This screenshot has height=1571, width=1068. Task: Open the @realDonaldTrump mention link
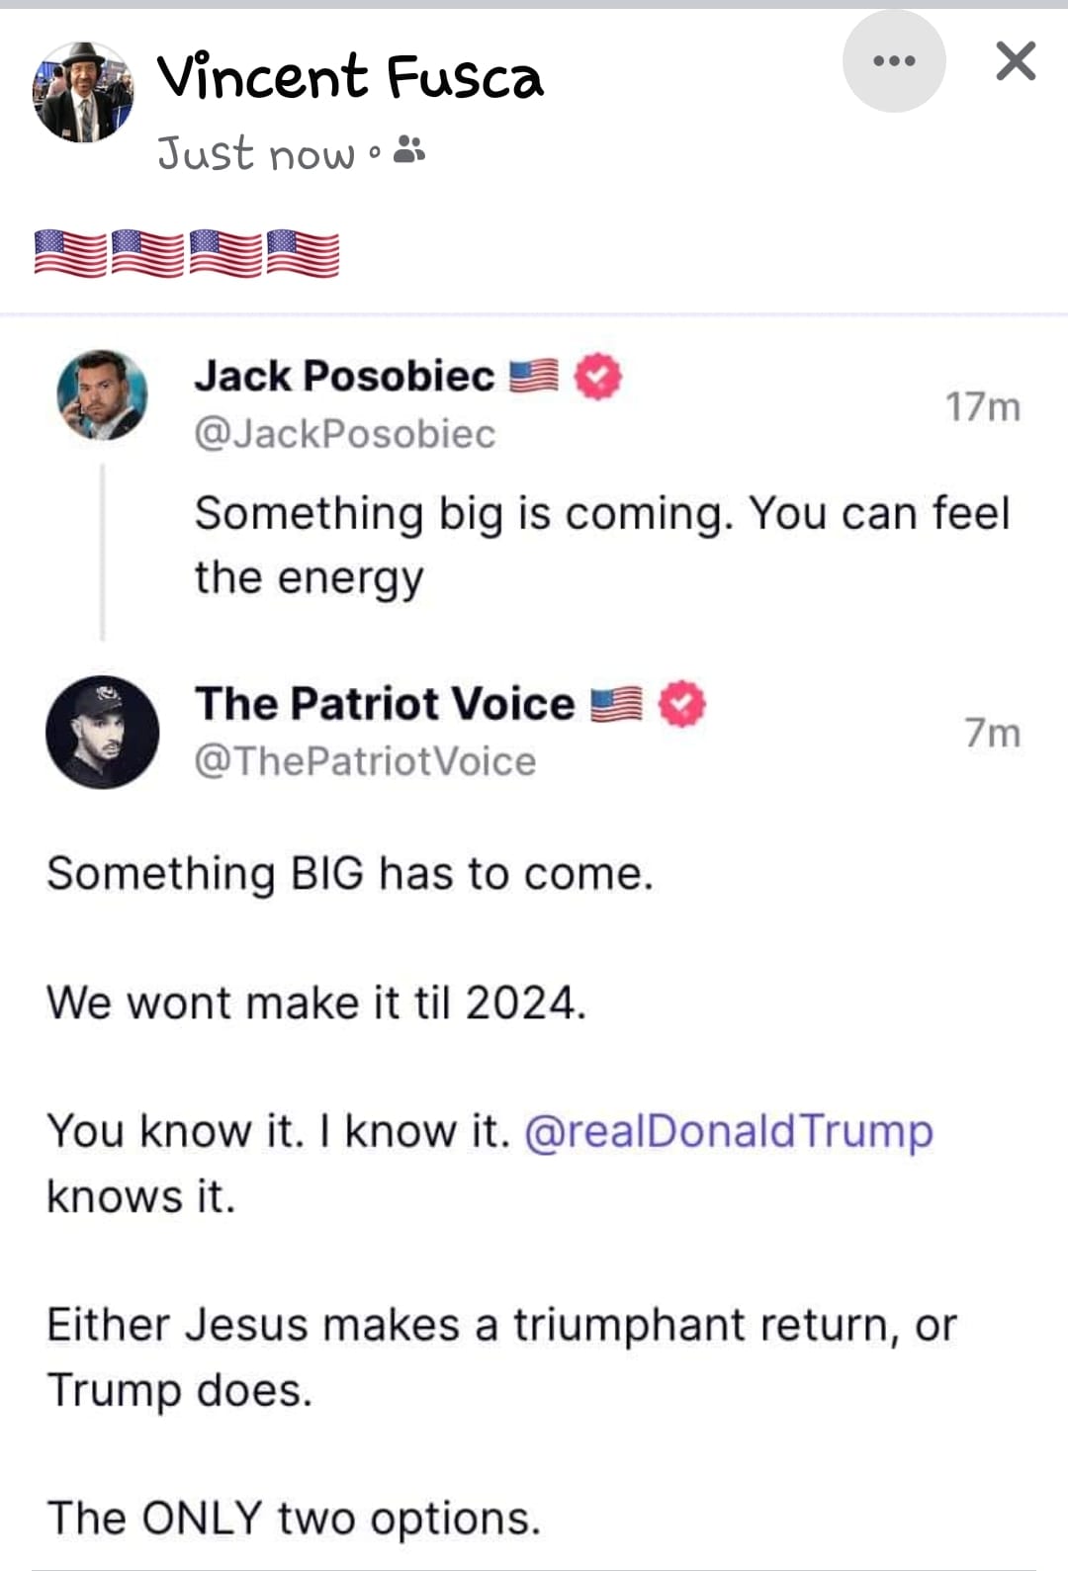pos(728,1131)
